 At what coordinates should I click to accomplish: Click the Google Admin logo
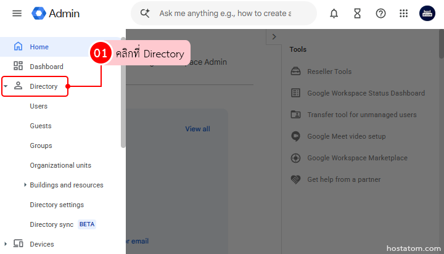[x=55, y=14]
